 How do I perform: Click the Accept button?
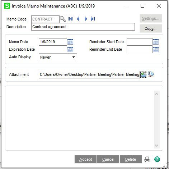tap(85, 159)
